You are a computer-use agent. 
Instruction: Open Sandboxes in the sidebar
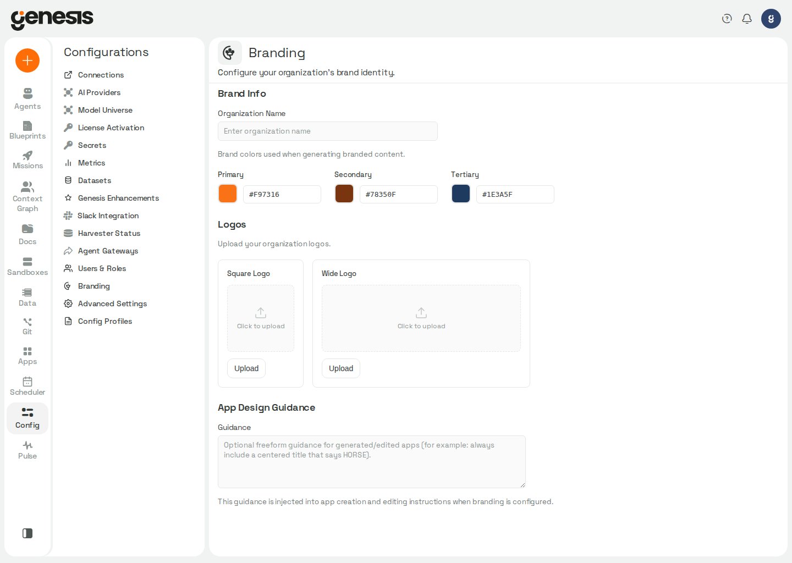(x=28, y=266)
